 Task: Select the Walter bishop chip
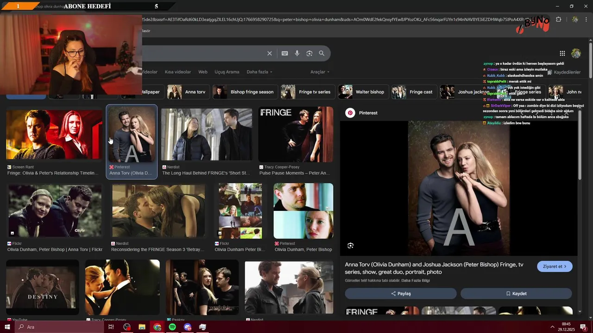(x=363, y=92)
